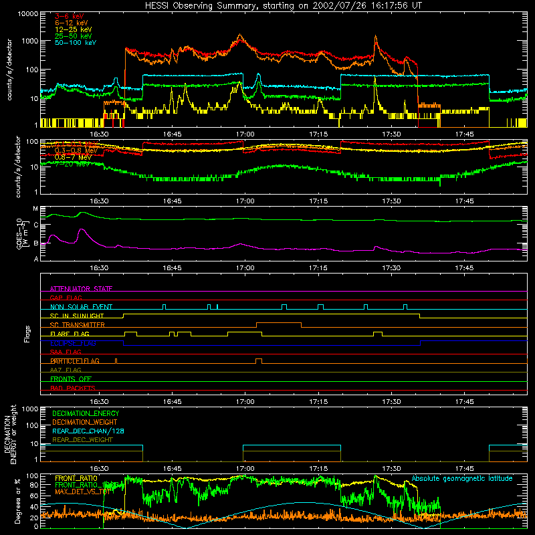
Task: Click 'REAR_DEC_CHAN/128' legend label
Action: [x=88, y=431]
